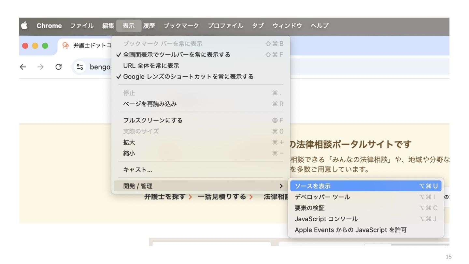Open the ヘルプ menu
This screenshot has height=264, width=469.
click(320, 26)
